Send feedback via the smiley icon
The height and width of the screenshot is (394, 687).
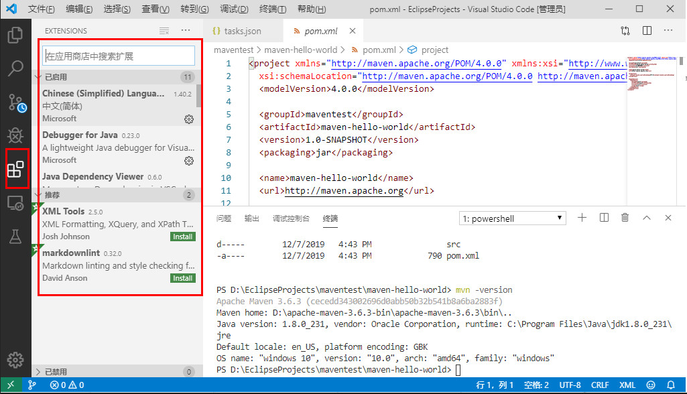(649, 385)
